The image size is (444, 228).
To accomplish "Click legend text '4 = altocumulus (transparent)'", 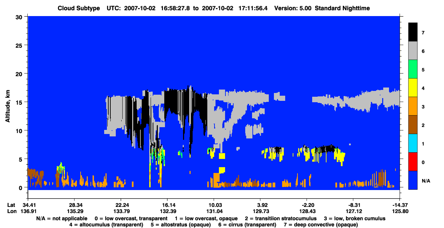I will click(106, 225).
